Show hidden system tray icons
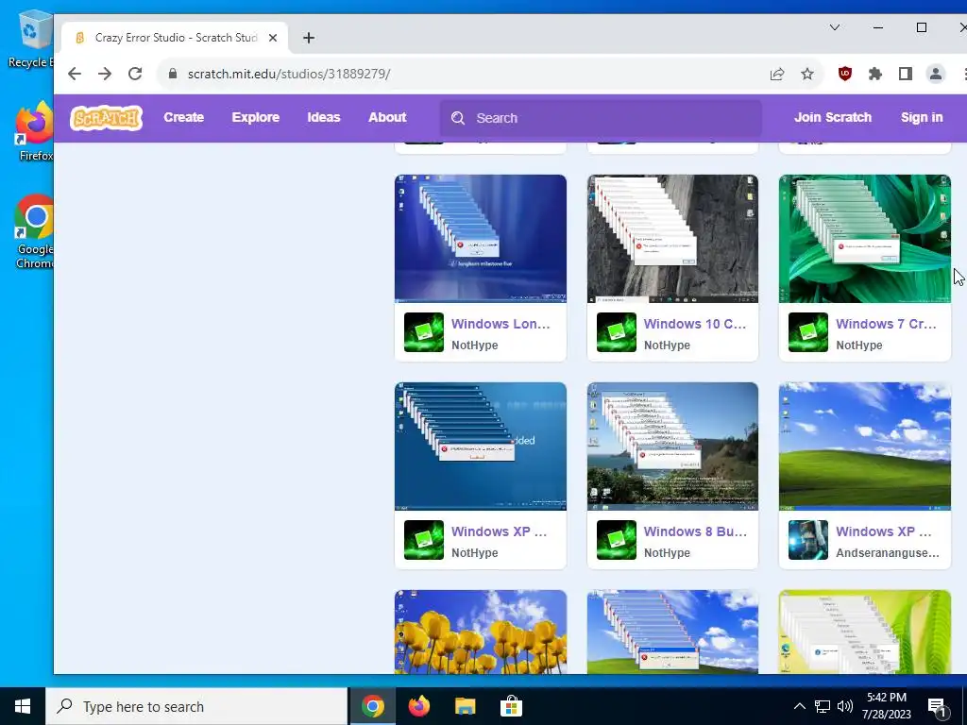This screenshot has height=725, width=967. tap(799, 706)
